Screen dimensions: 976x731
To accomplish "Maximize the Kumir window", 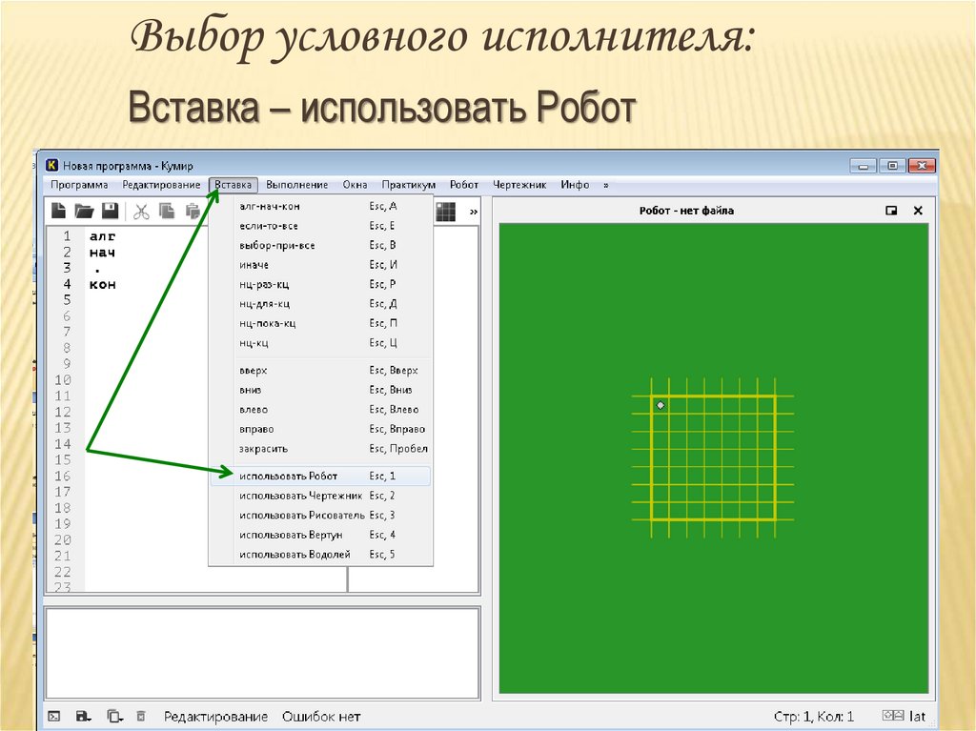I will pyautogui.click(x=892, y=166).
